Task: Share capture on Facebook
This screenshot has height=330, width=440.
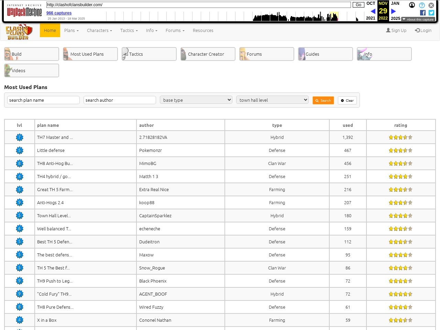Action: coord(423,13)
